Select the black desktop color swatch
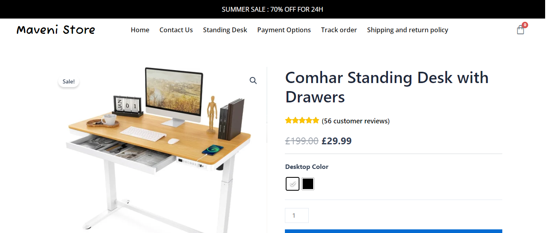 308,184
